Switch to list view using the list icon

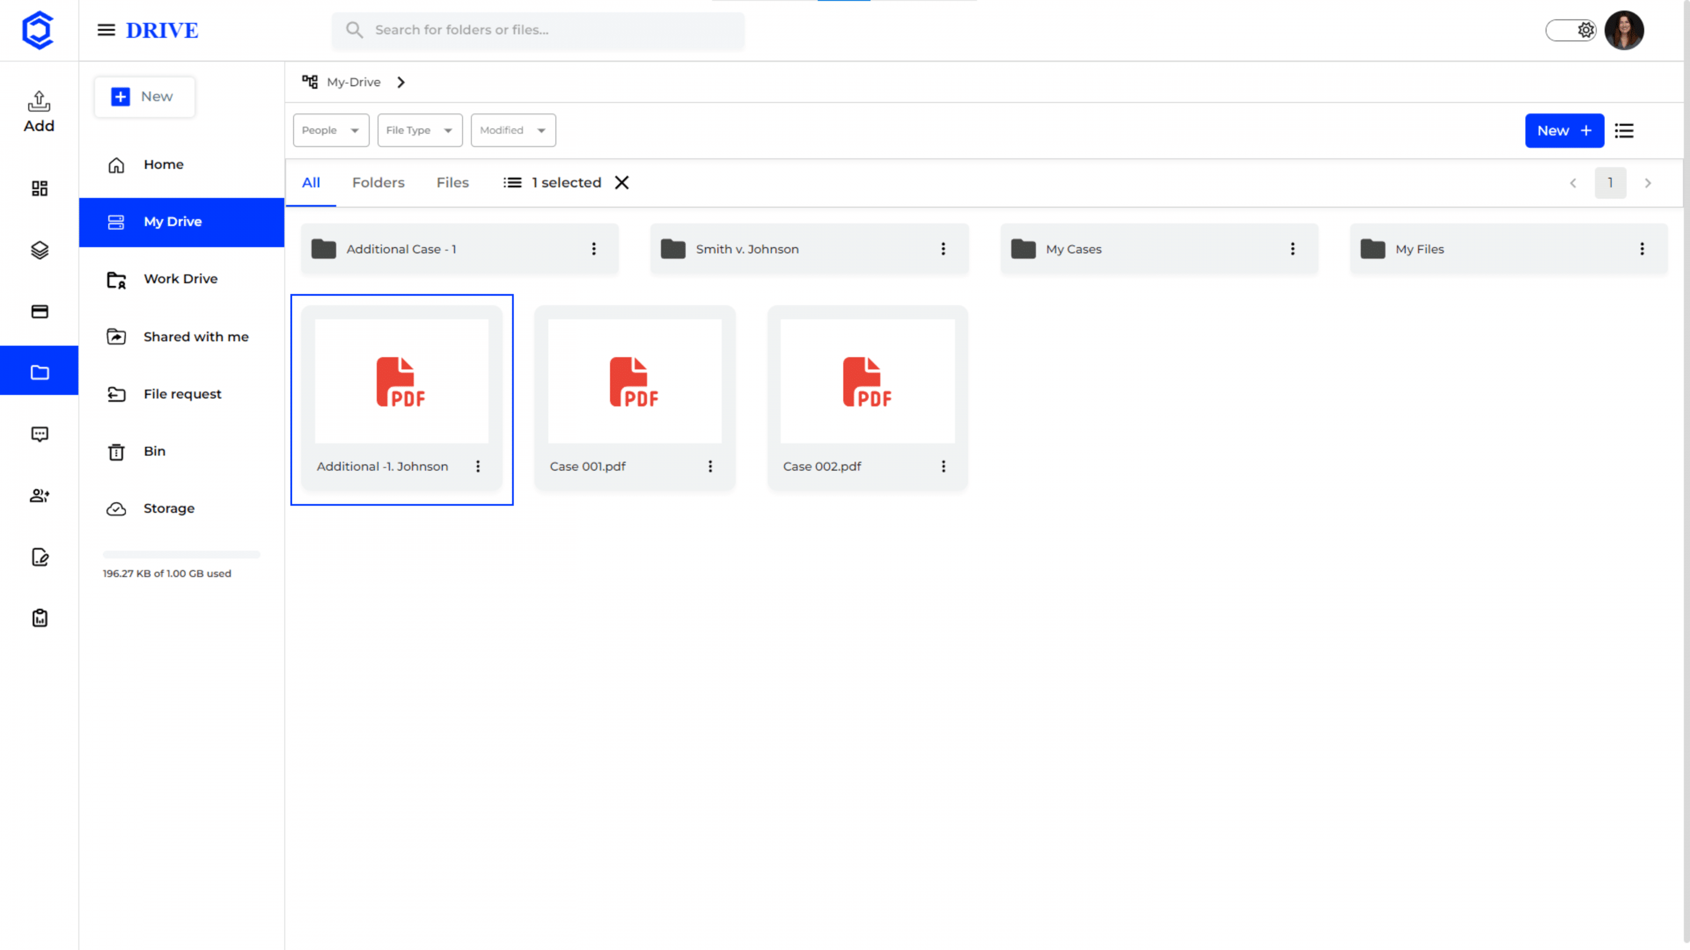pyautogui.click(x=1624, y=130)
